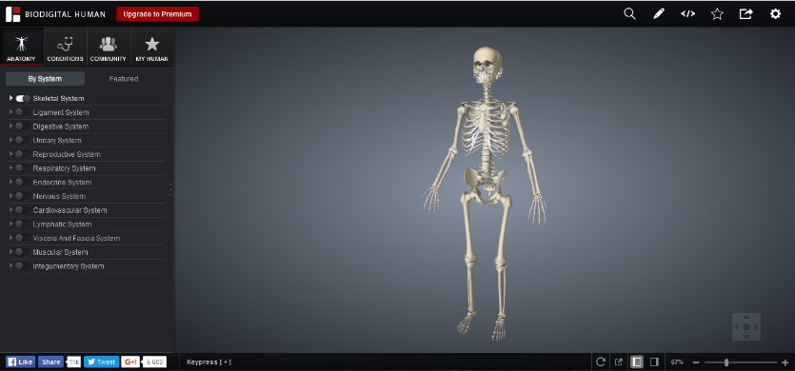Enable the Muscular System toggle
Viewport: 795px width, 371px height.
(x=23, y=252)
